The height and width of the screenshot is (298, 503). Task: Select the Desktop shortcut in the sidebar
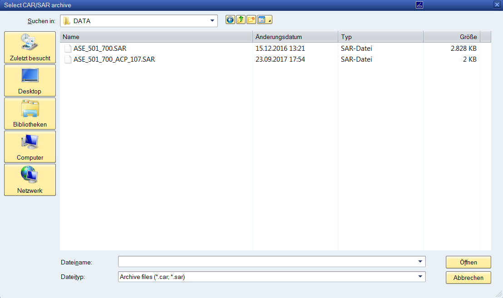(30, 80)
